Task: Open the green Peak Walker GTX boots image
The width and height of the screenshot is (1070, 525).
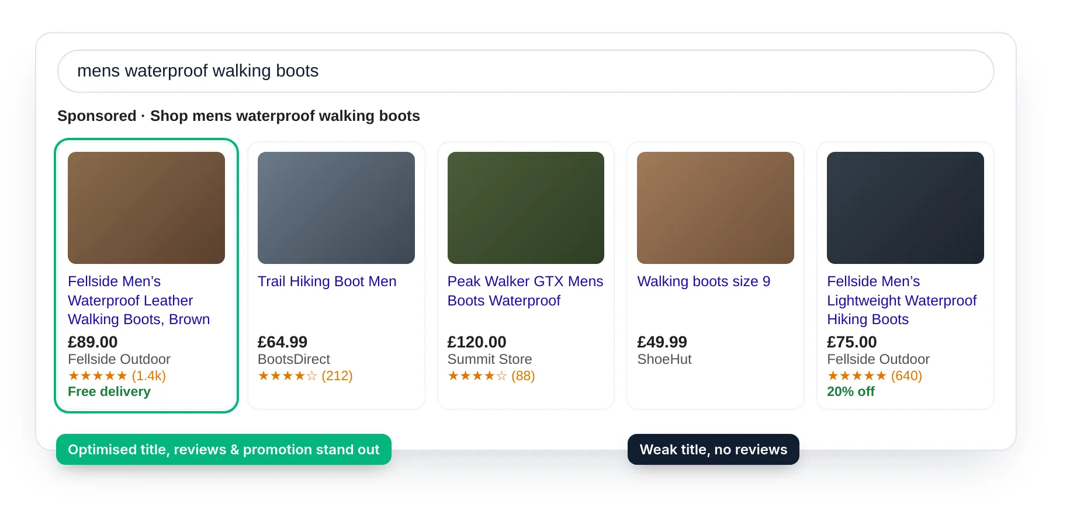Action: (526, 208)
